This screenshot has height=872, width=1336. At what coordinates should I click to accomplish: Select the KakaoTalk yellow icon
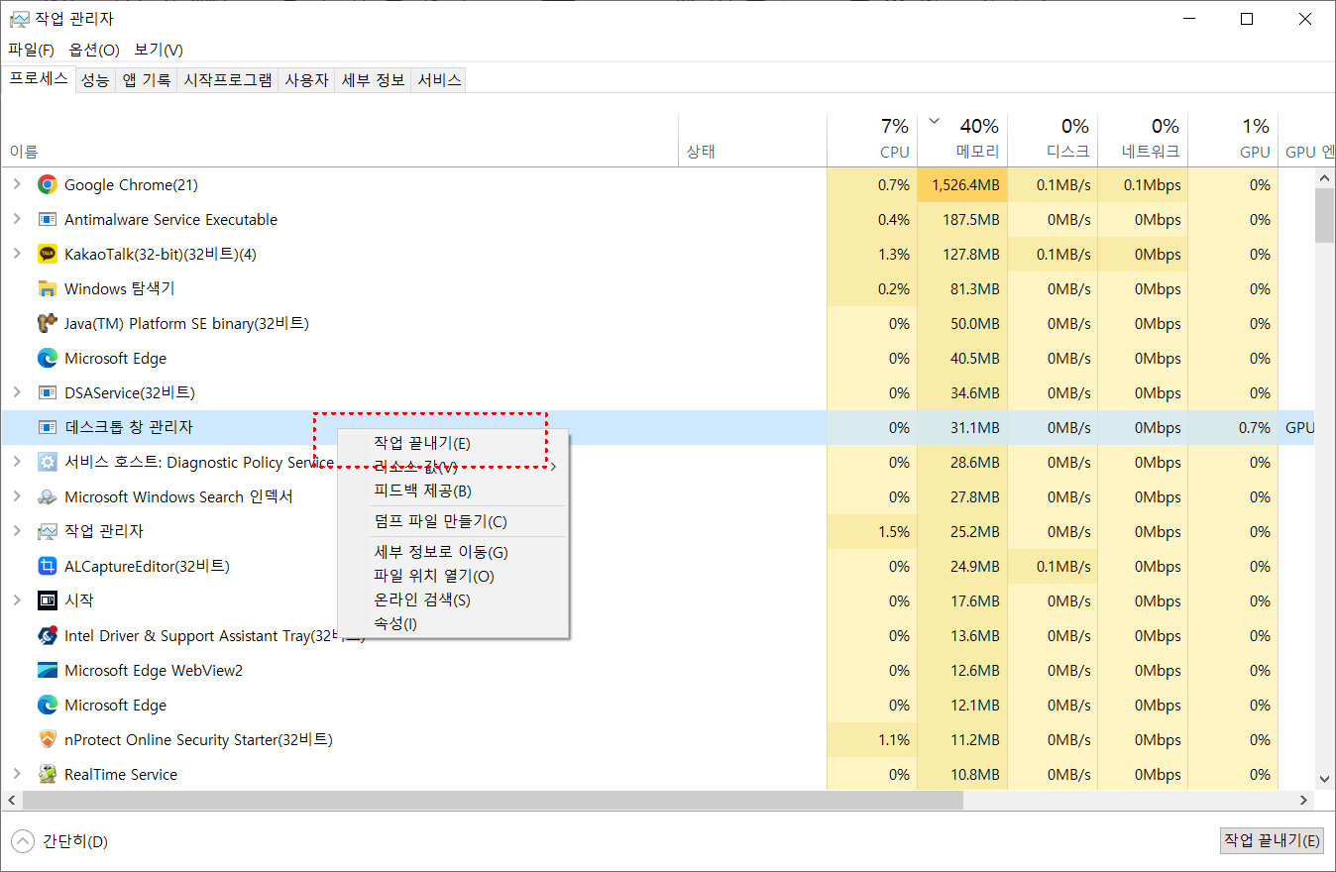[x=47, y=254]
